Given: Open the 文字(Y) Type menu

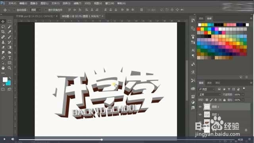Looking at the screenshot, I should pyautogui.click(x=56, y=3).
